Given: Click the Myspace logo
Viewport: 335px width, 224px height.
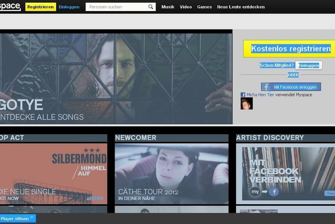Looking at the screenshot, I should (x=10, y=7).
